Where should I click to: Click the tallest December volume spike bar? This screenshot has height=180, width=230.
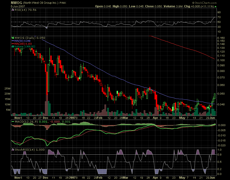click(x=47, y=105)
